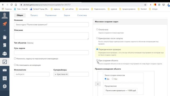The image size is (170, 96).
Task: Open the Yota – Yota 4G bookmark
Action: 21,9
